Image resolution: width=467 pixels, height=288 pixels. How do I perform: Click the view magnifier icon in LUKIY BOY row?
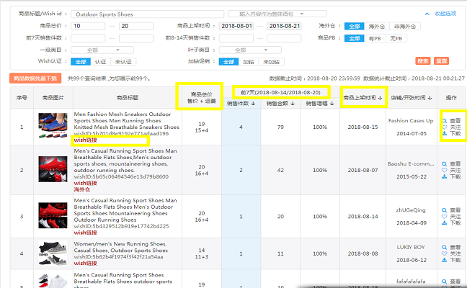[x=444, y=247]
